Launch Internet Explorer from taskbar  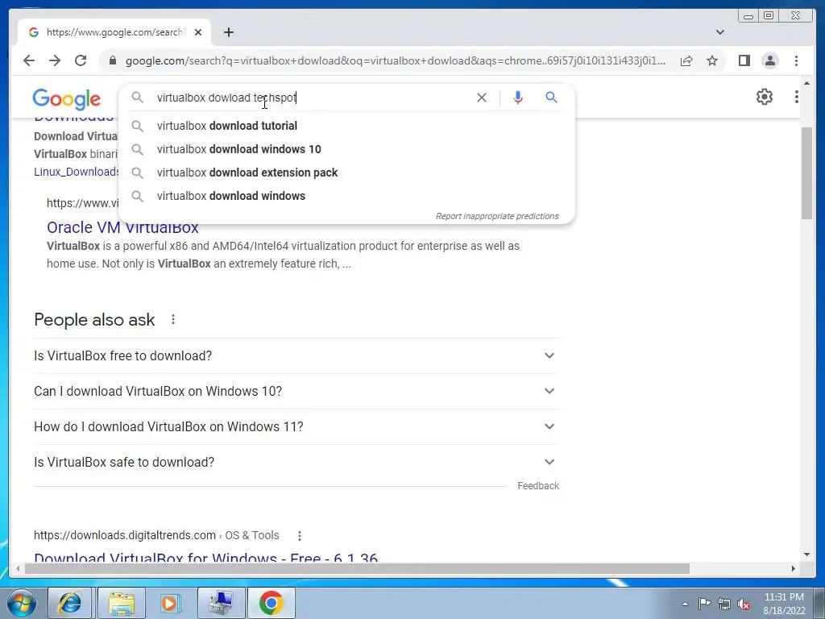70,603
